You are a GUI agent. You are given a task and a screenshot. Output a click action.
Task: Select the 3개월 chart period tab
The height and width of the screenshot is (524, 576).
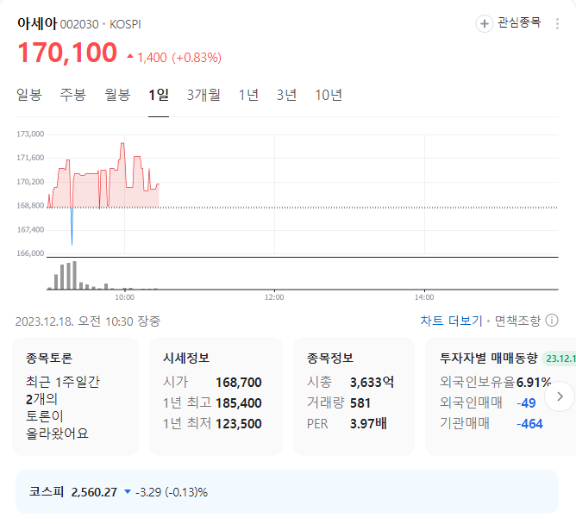click(203, 95)
